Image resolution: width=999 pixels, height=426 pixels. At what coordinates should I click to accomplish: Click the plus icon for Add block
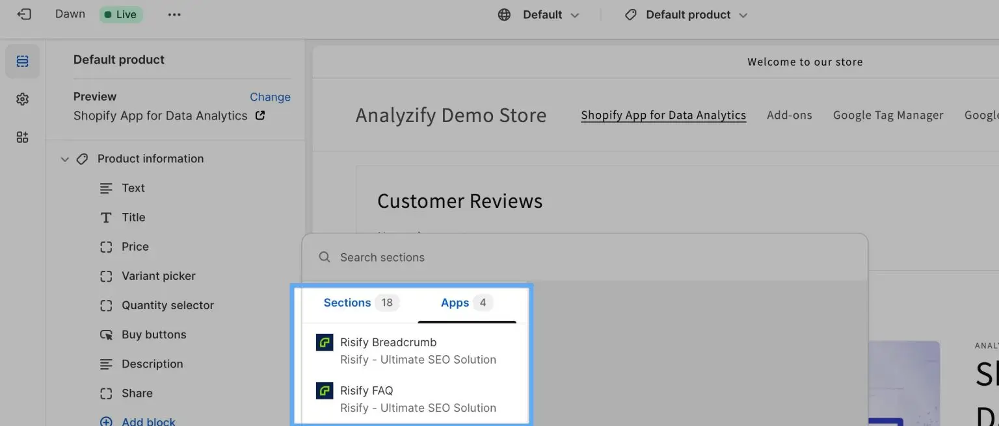(x=106, y=421)
